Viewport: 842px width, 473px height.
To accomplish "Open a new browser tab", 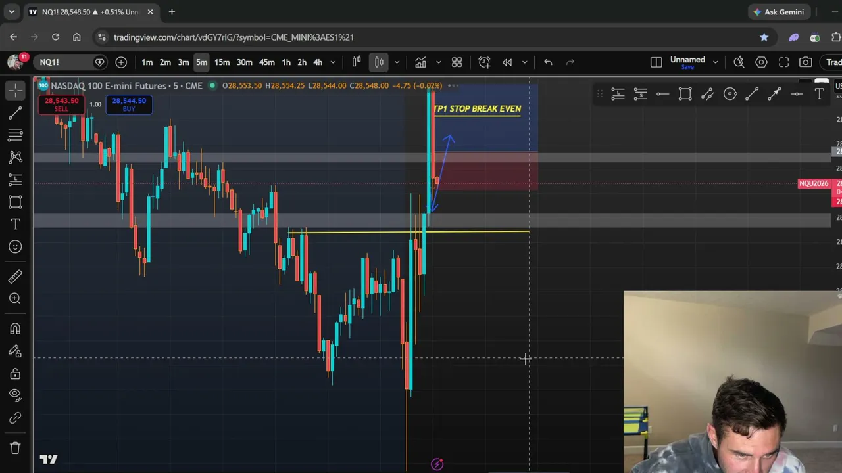I will (172, 12).
